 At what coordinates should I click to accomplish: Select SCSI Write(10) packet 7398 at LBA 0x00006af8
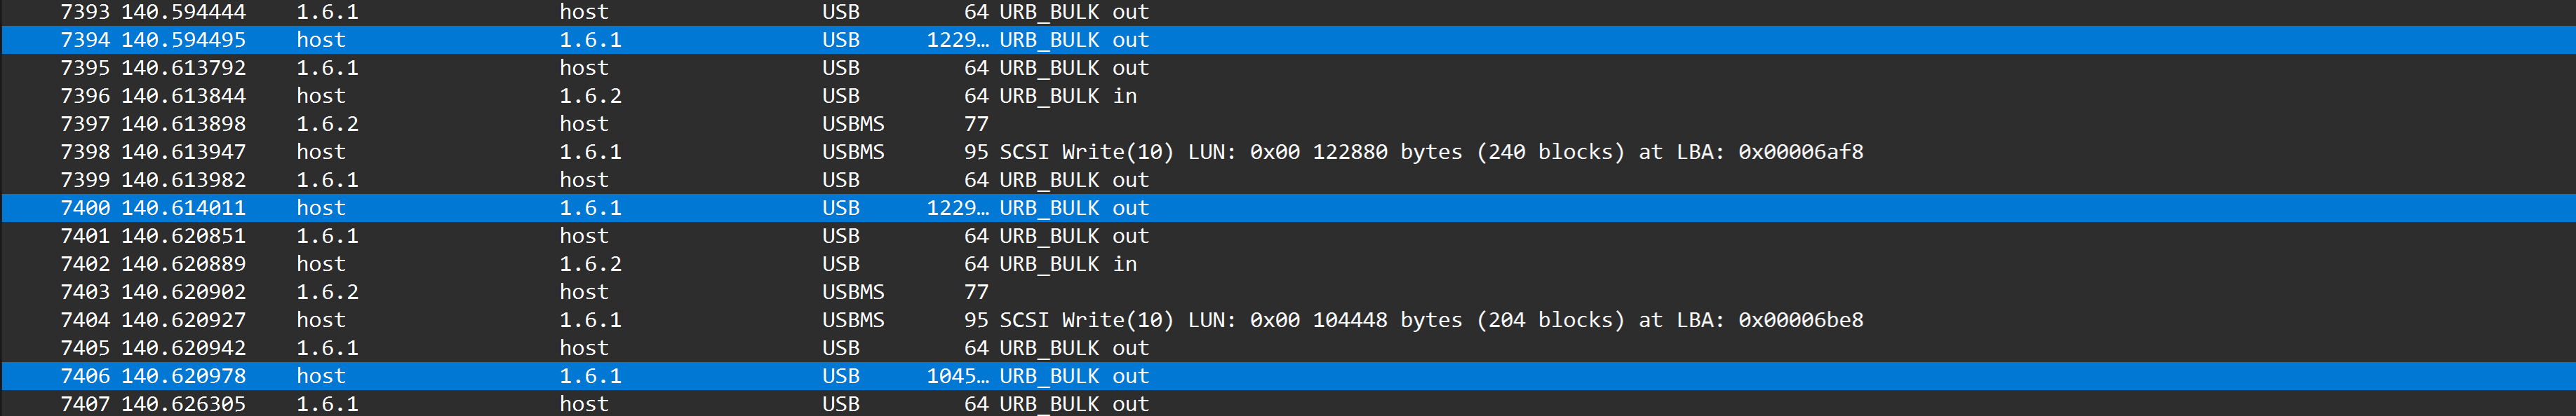point(1288,152)
